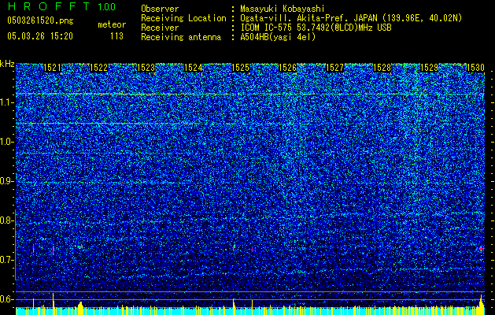The height and width of the screenshot is (315, 495).
Task: Click the 1530 time marker
Action: [x=475, y=68]
